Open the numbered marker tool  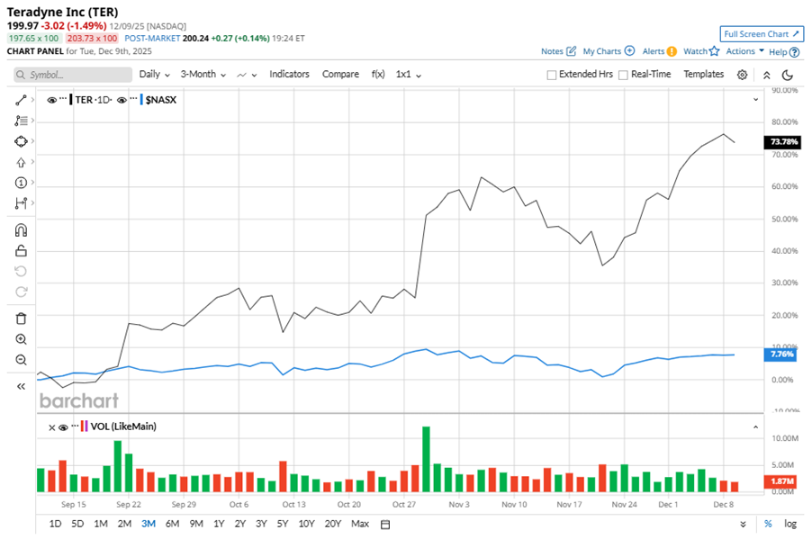(x=21, y=183)
